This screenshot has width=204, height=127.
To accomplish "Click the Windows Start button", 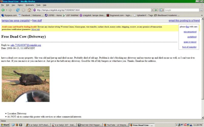I will [5, 125].
